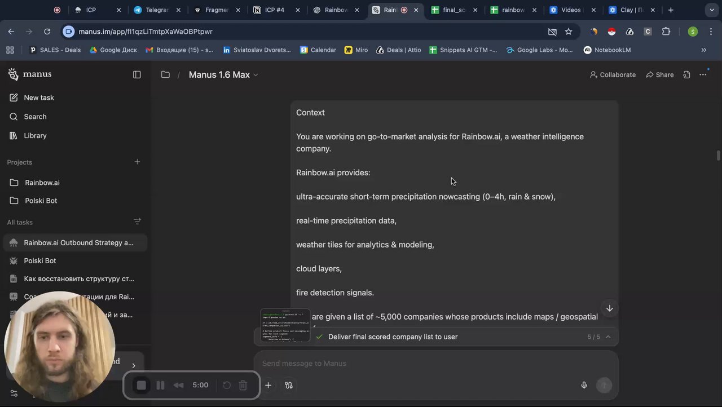722x407 pixels.
Task: Collapse the sidebar with the panel toggle icon
Action: tap(137, 74)
